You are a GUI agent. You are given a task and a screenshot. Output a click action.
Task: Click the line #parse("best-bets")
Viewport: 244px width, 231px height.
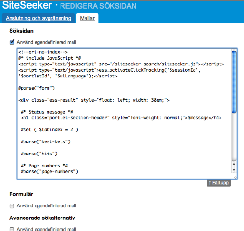pyautogui.click(x=46, y=141)
